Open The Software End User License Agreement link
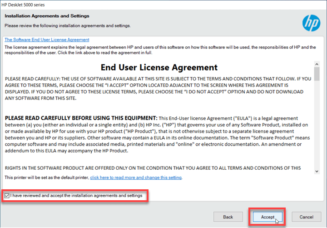The image size is (327, 228). pos(47,40)
